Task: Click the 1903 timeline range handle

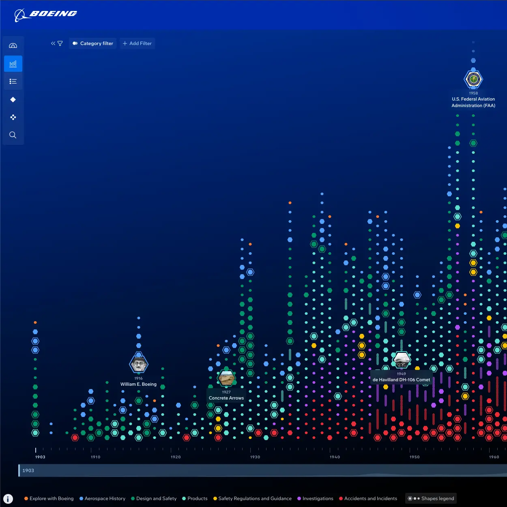Action: [19, 470]
